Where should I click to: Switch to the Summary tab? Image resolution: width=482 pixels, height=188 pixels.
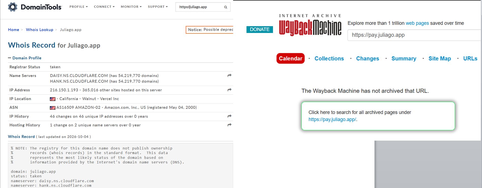(x=404, y=59)
